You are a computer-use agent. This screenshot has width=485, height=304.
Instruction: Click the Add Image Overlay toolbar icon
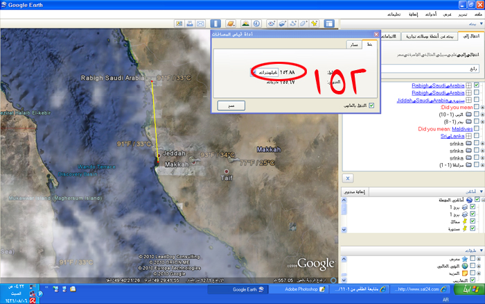[x=282, y=24]
